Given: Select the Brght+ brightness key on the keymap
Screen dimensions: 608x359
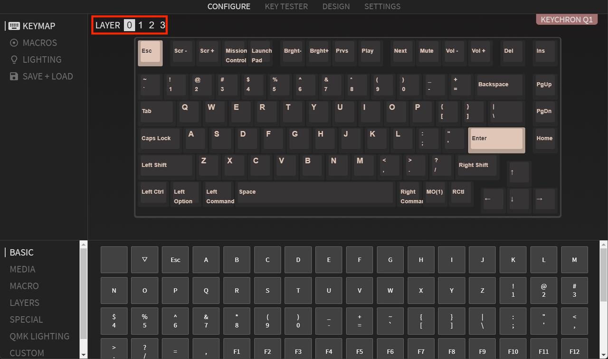Looking at the screenshot, I should click(318, 53).
